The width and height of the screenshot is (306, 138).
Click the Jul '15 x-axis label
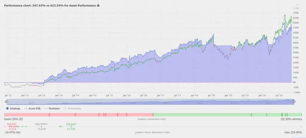coord(109,95)
